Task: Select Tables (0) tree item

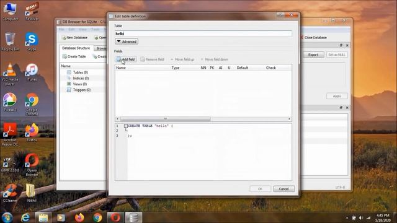Action: tap(80, 72)
